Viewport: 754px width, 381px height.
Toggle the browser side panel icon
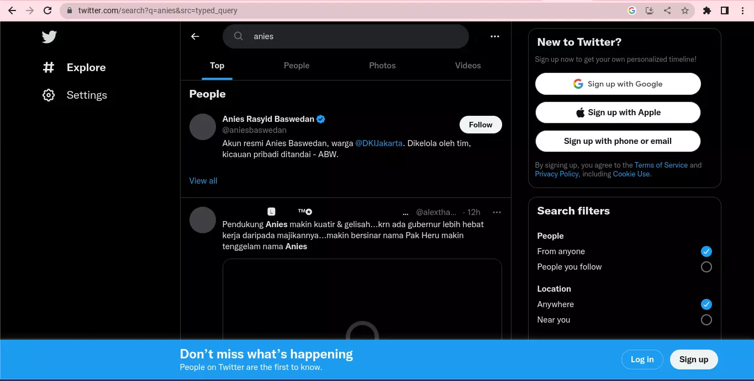pos(725,10)
